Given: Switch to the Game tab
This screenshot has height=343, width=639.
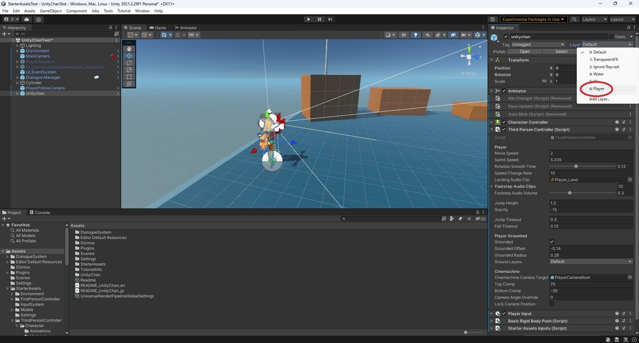Looking at the screenshot, I should pyautogui.click(x=158, y=28).
